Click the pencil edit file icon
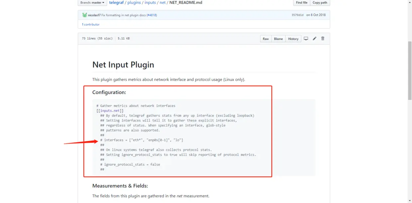The height and width of the screenshot is (203, 412). [x=315, y=39]
